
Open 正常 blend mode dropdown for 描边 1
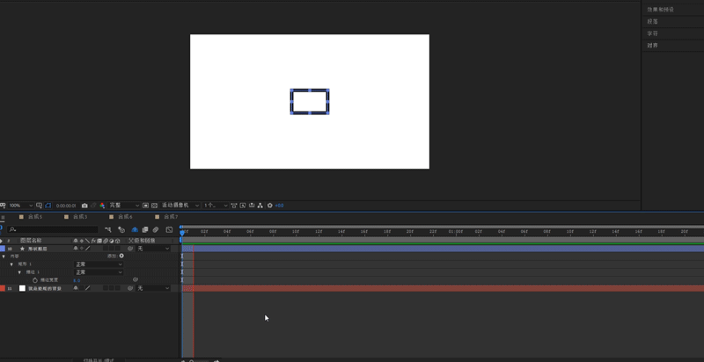click(x=99, y=272)
